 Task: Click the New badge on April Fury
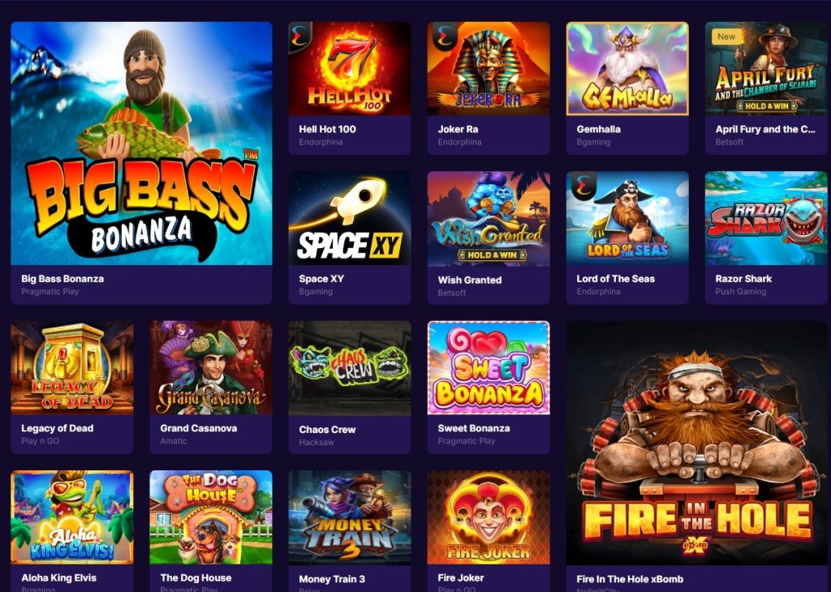pos(726,36)
